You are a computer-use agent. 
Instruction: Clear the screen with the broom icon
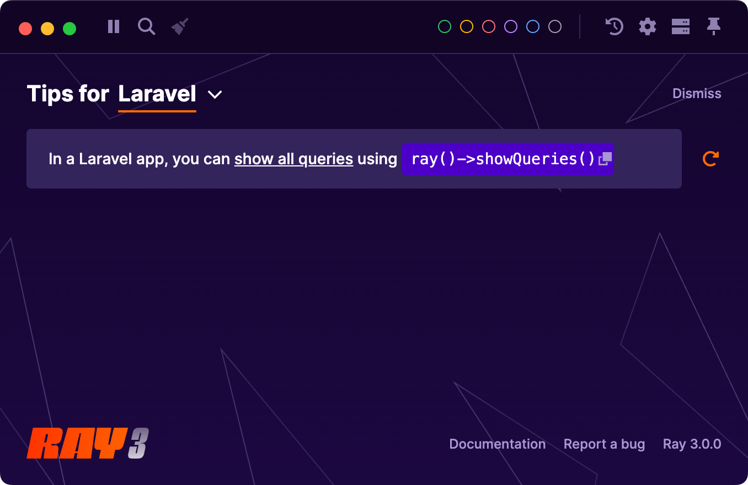[x=179, y=26]
